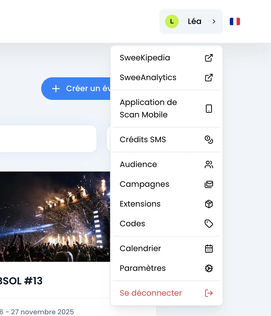Click the event title ending in SOL #13
The width and height of the screenshot is (271, 316).
pyautogui.click(x=21, y=281)
